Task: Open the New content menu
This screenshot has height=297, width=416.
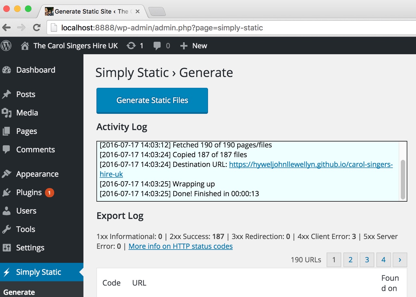Action: (x=193, y=46)
